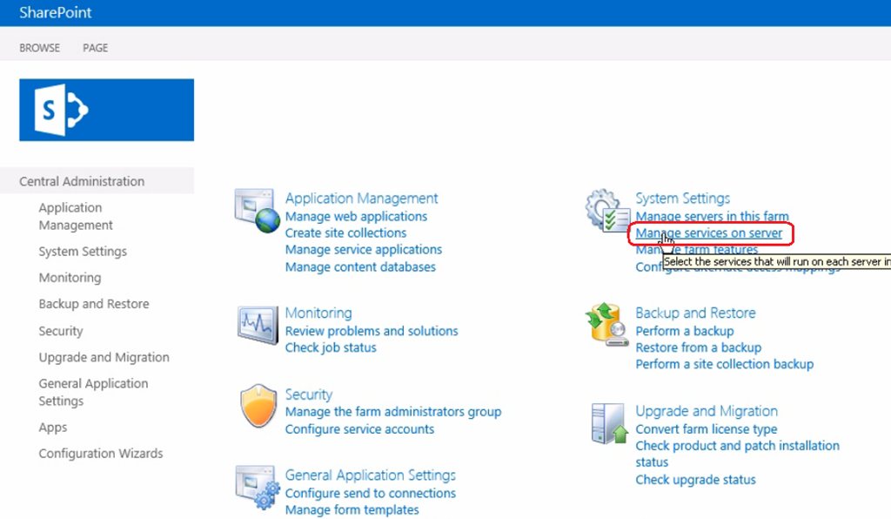
Task: Click the Security shield icon
Action: coord(258,405)
